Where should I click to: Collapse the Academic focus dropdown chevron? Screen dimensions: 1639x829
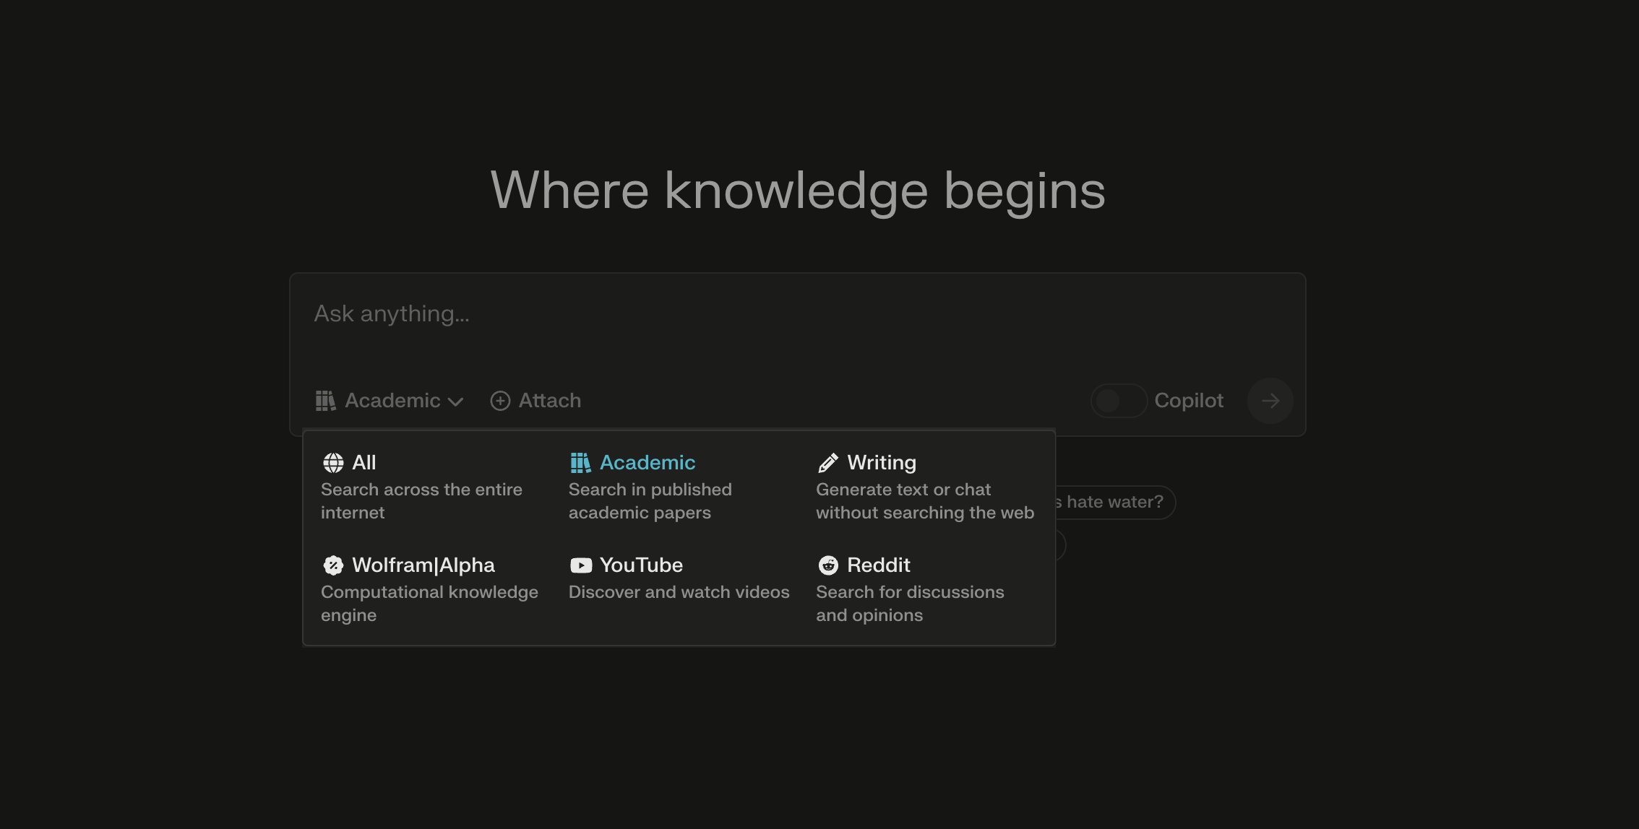(x=456, y=402)
